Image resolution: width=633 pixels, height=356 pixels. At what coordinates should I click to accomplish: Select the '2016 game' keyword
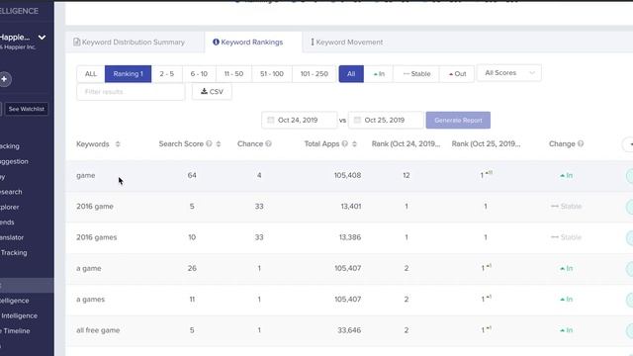pos(95,207)
